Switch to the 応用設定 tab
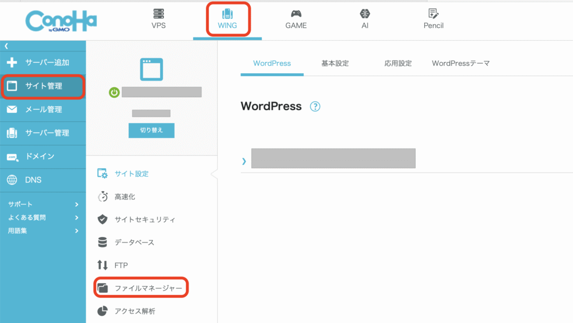The height and width of the screenshot is (323, 573). pyautogui.click(x=398, y=64)
